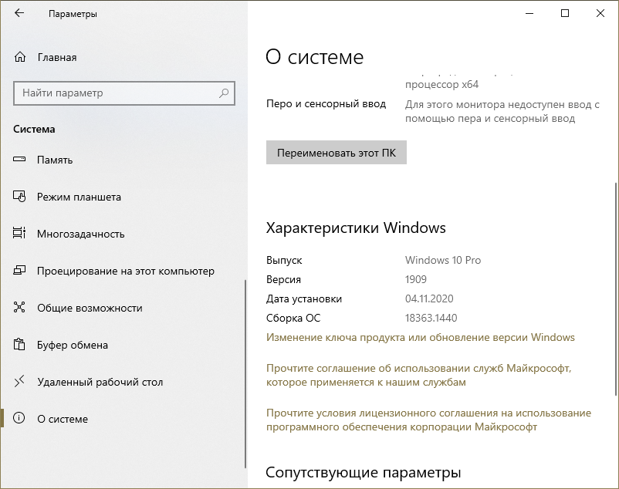
Task: Click the Удаленный рабочий стол icon
Action: coord(21,382)
